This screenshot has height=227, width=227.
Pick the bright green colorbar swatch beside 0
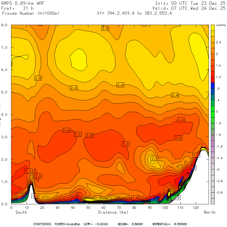pos(213,108)
